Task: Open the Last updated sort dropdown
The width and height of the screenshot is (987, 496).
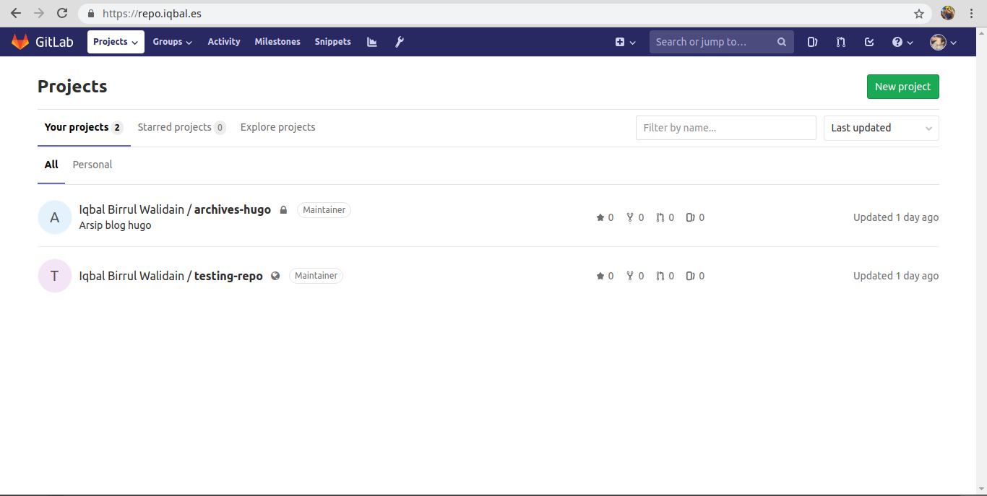Action: coord(881,128)
